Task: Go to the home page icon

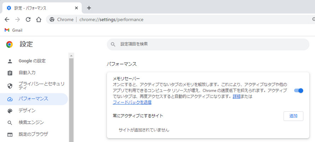Action: pos(39,19)
